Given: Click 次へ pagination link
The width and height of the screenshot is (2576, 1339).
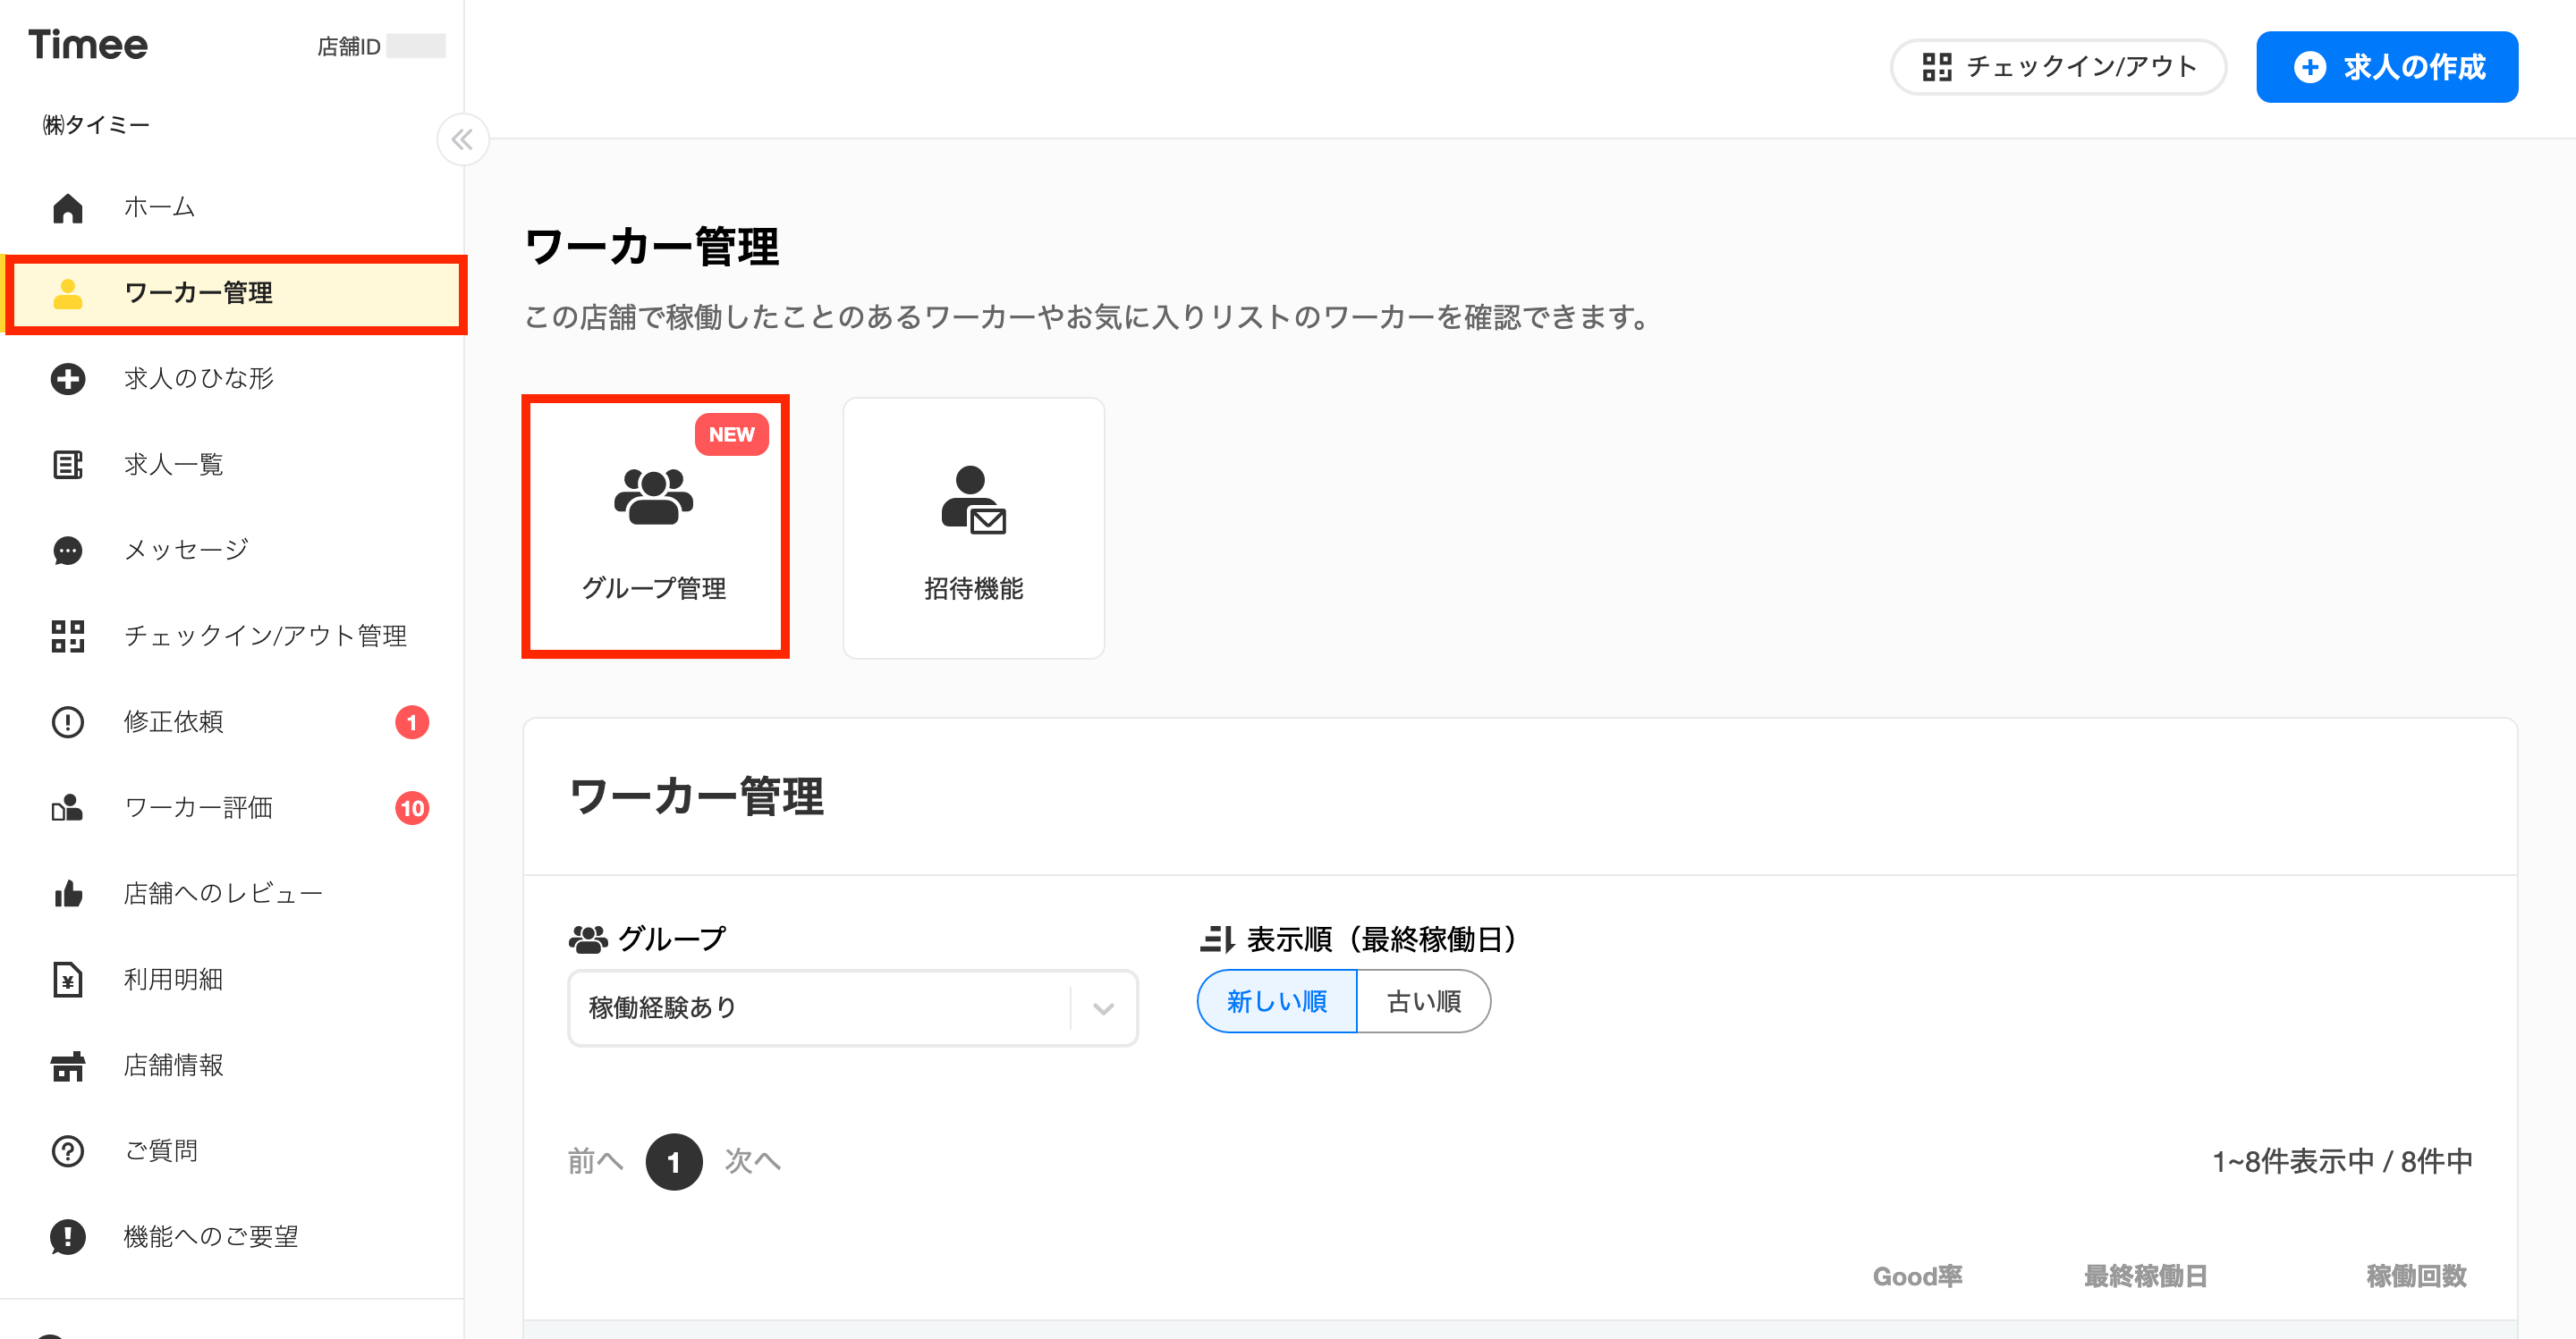Looking at the screenshot, I should coord(753,1161).
